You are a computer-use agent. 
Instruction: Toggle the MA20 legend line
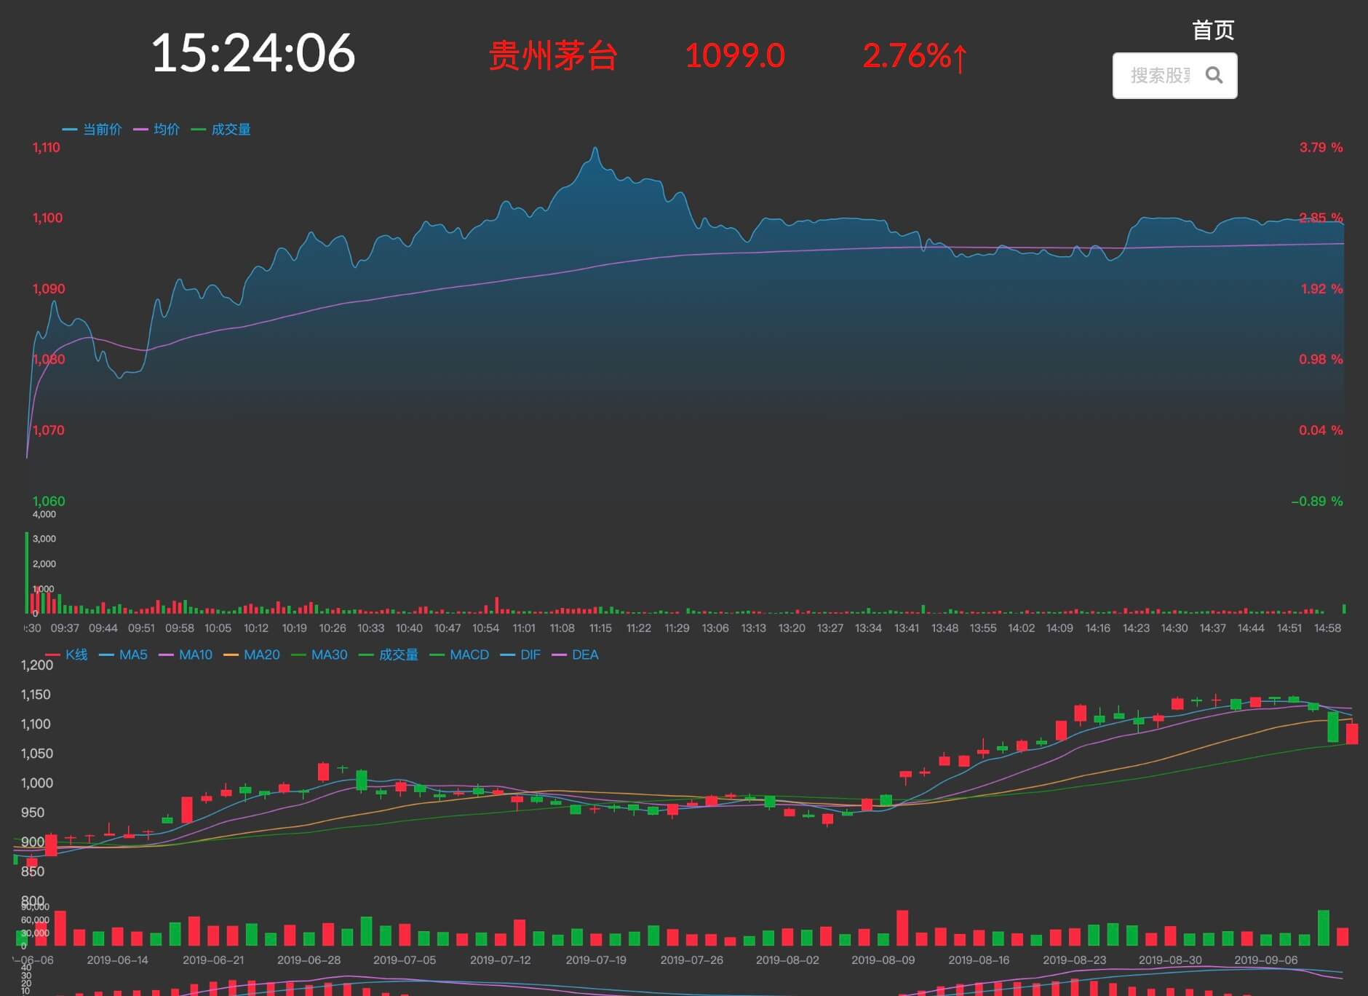252,655
